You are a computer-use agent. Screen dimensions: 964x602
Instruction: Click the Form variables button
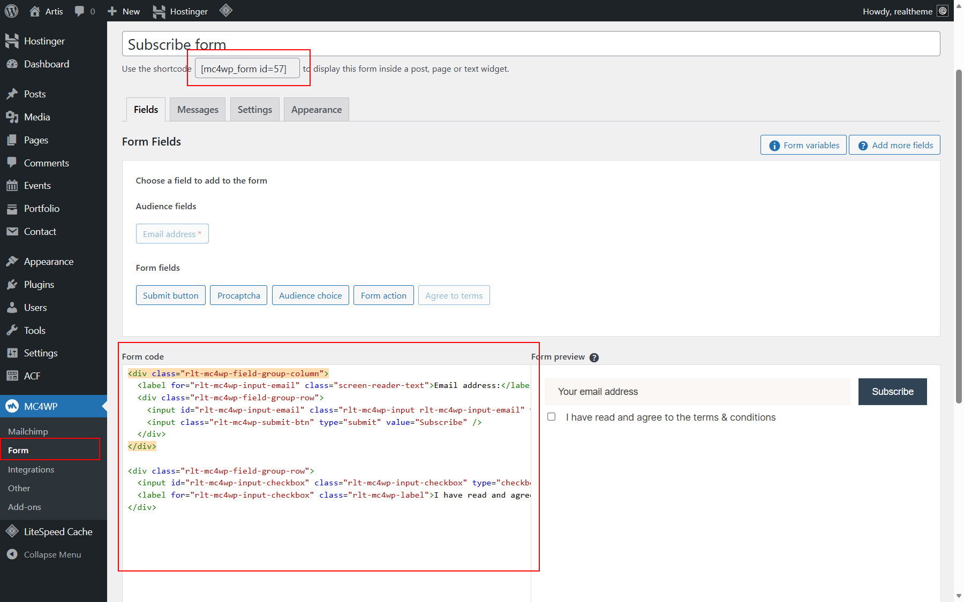[803, 145]
